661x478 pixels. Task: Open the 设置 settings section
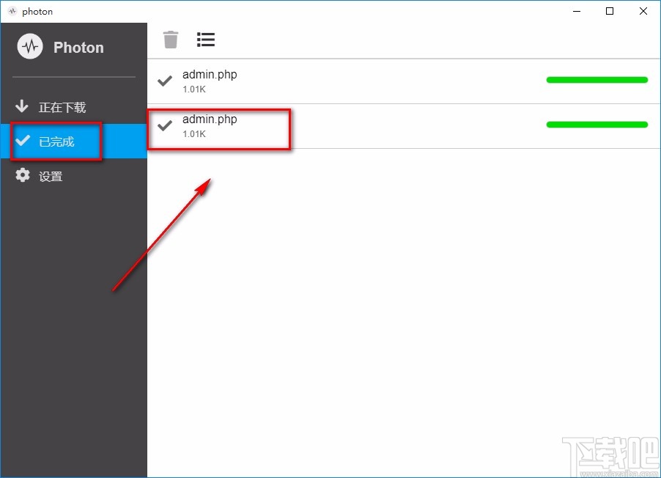click(x=74, y=176)
